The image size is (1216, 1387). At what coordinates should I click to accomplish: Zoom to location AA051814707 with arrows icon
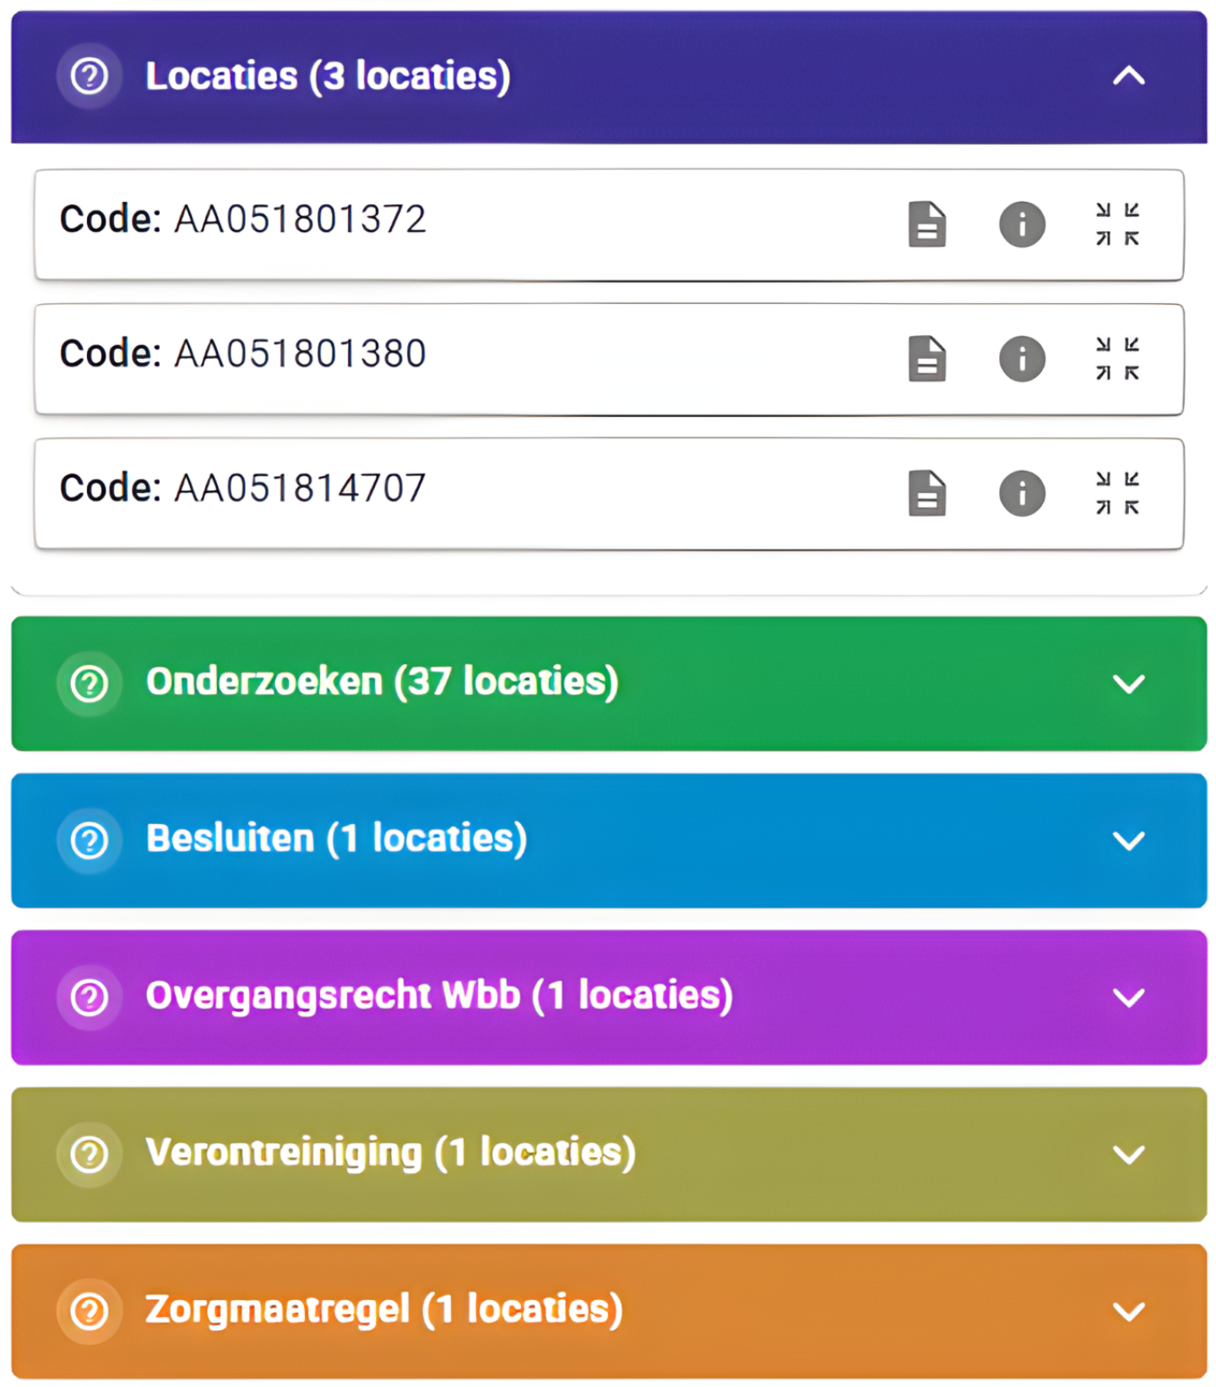pyautogui.click(x=1117, y=493)
